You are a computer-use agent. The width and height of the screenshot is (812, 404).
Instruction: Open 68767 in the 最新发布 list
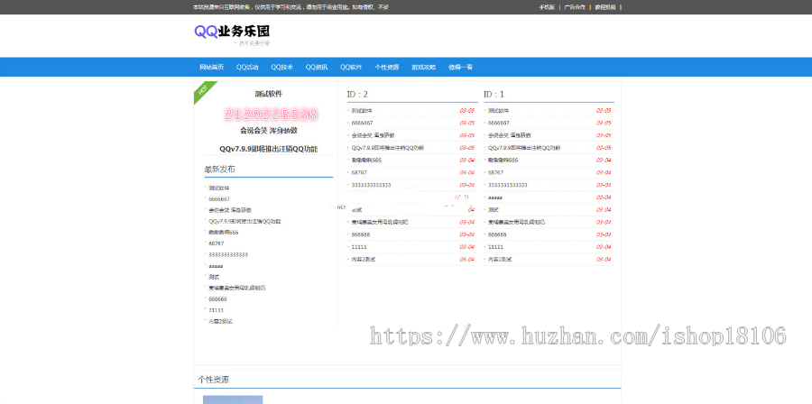[216, 243]
